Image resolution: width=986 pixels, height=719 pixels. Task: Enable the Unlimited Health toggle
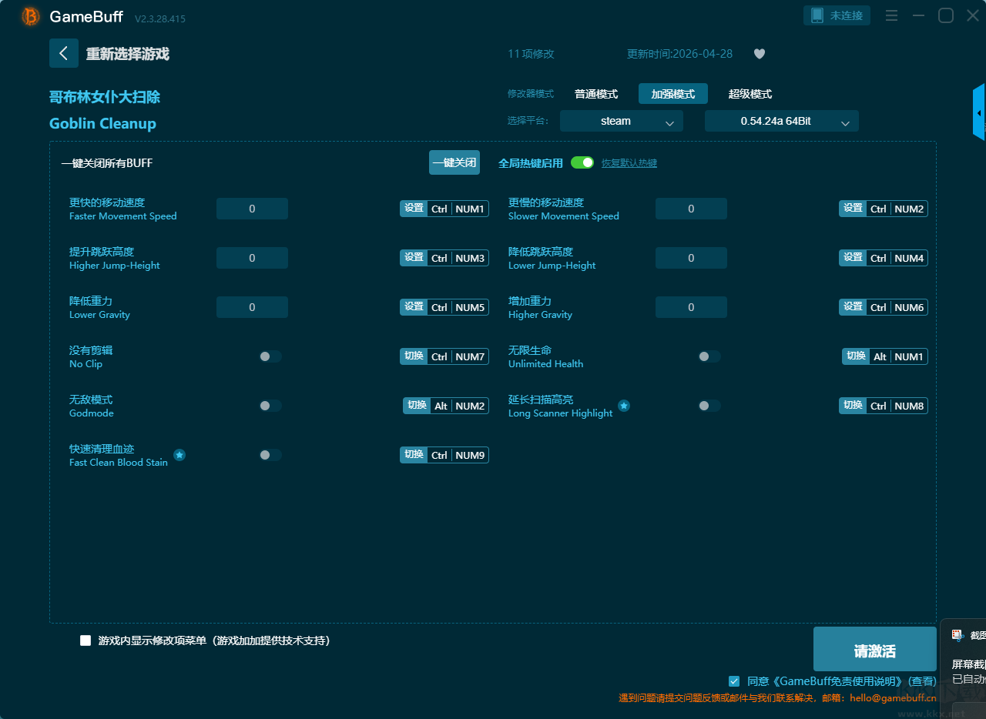click(x=709, y=356)
